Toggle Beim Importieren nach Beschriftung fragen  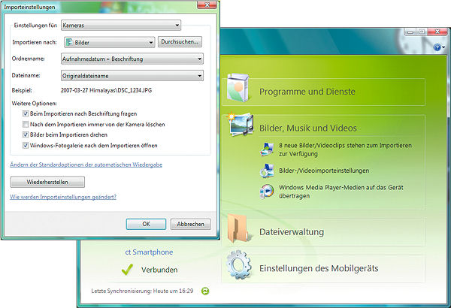pos(26,113)
